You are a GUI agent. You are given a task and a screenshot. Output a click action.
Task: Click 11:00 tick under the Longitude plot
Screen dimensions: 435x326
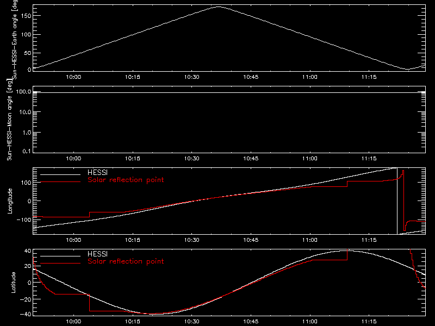[x=310, y=240]
